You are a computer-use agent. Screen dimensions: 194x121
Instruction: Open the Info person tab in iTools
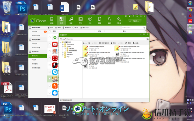coord(109,20)
